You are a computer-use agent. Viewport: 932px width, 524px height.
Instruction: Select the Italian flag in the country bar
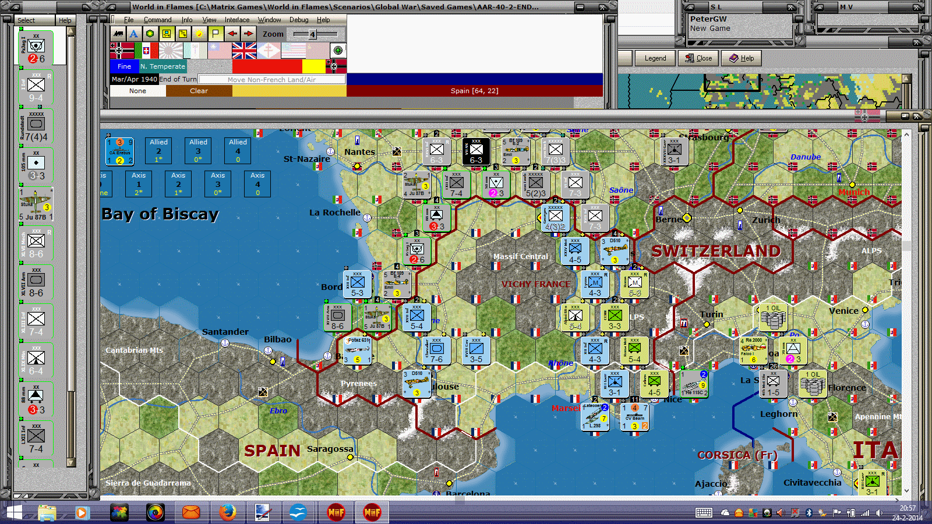coord(146,51)
